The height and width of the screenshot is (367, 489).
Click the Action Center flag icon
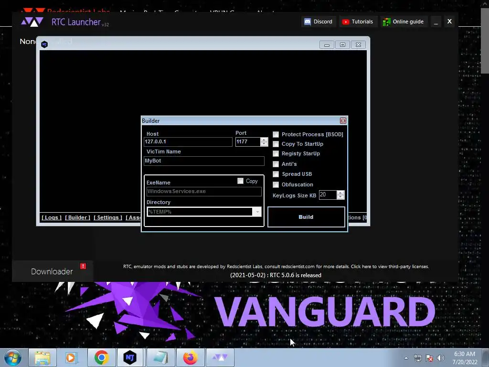429,358
